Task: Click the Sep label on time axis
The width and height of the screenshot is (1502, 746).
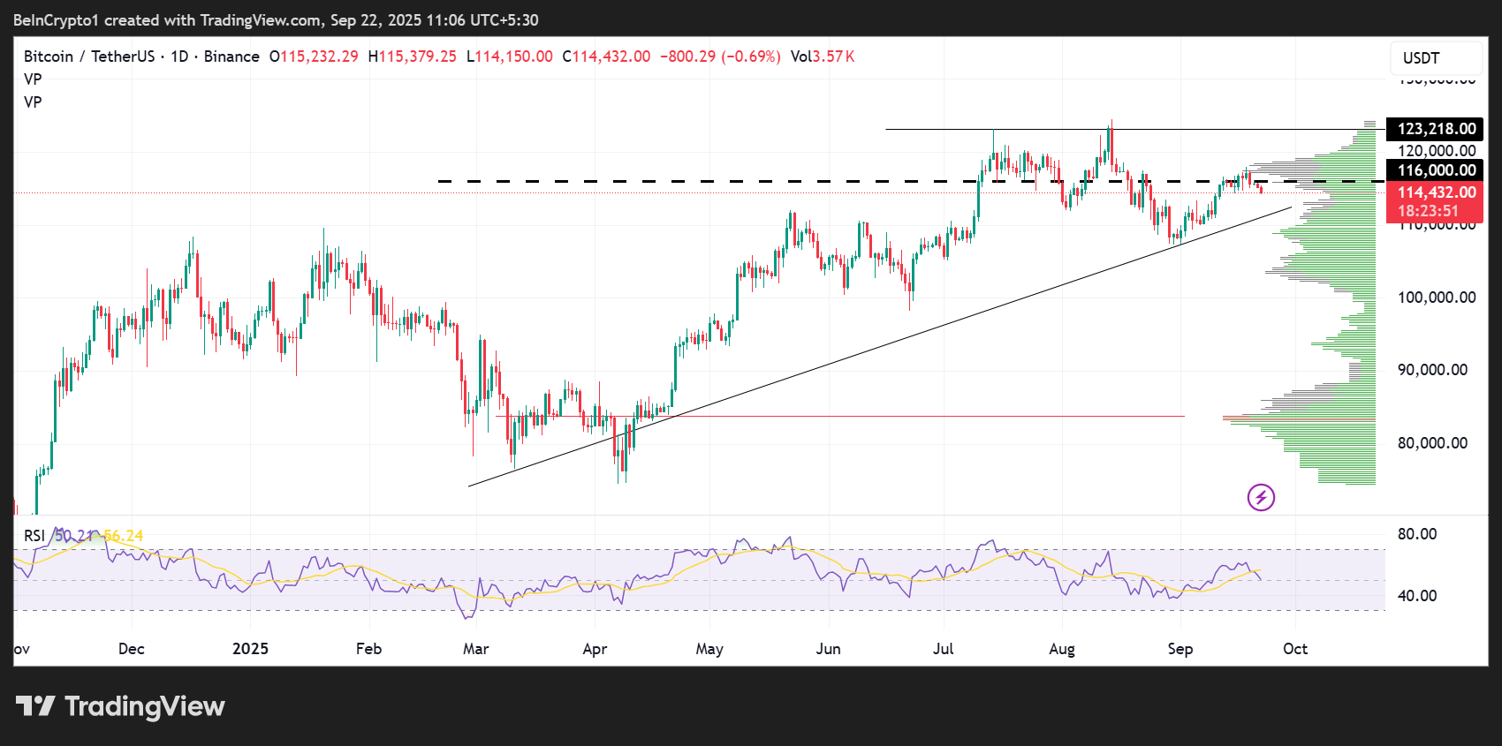Action: (1180, 649)
